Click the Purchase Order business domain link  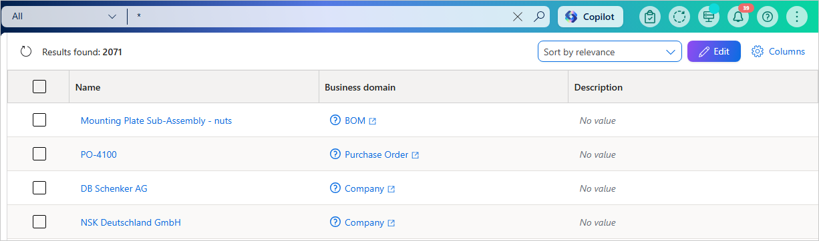point(376,154)
